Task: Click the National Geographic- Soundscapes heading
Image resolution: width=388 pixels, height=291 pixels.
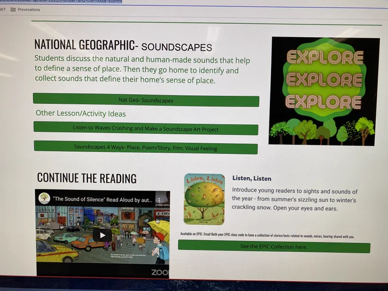Action: coord(123,45)
